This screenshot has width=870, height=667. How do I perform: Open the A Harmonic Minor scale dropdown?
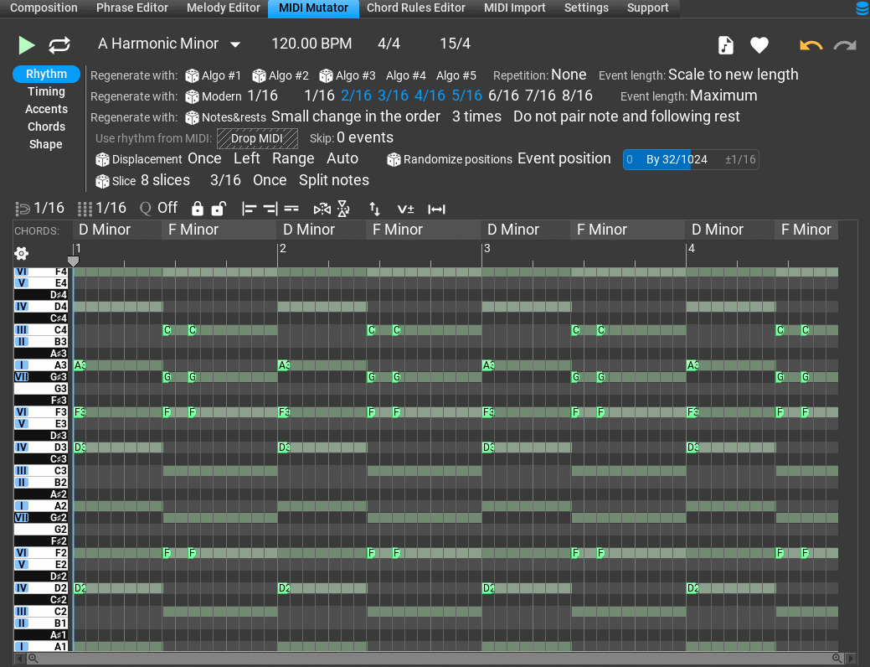169,44
